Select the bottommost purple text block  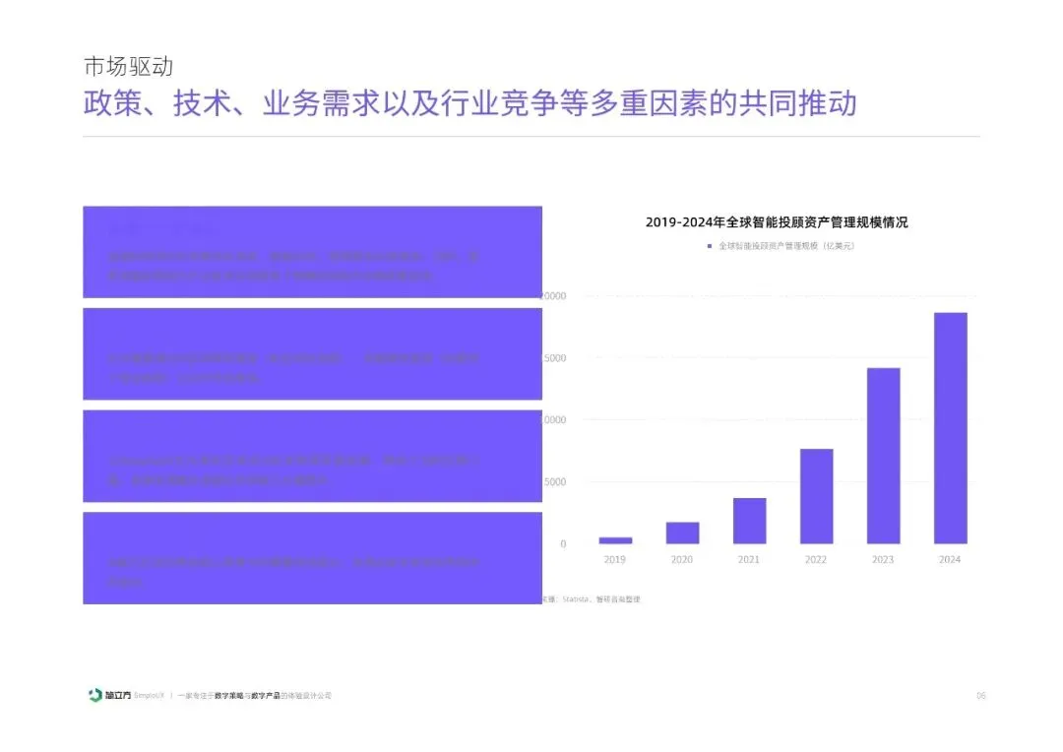(x=313, y=558)
